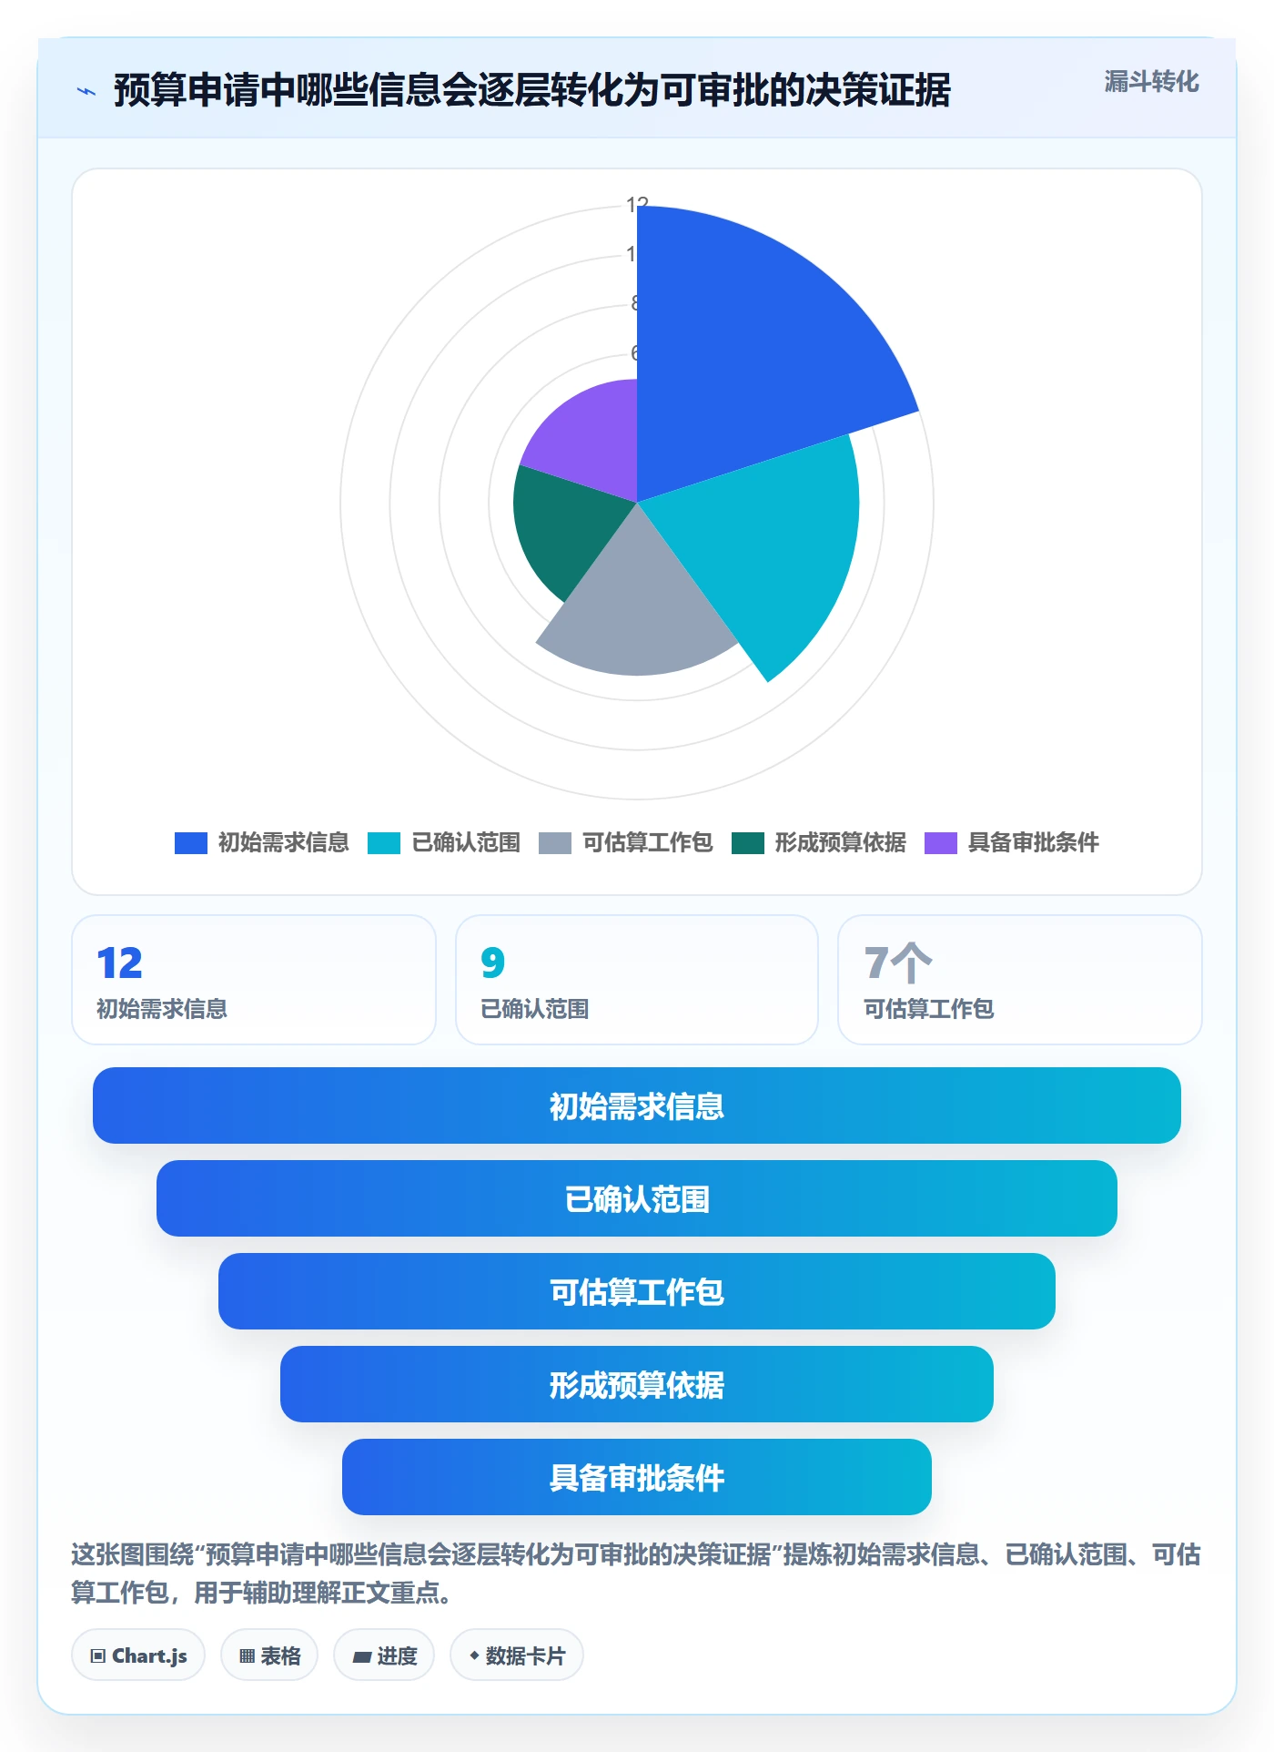
Task: Toggle 形成预算依据 legend item
Action: [x=819, y=843]
